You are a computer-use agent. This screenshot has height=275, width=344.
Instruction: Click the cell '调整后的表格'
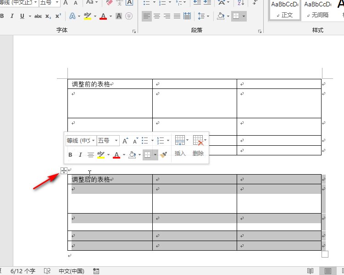coord(110,179)
